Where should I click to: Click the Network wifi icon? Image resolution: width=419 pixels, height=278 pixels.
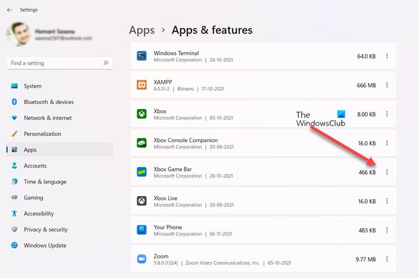(14, 118)
